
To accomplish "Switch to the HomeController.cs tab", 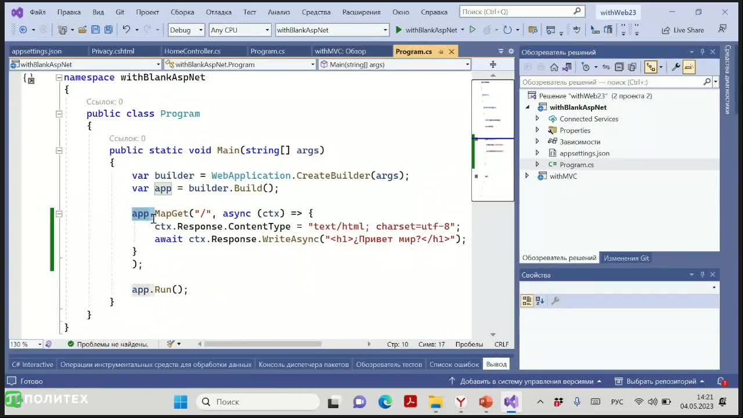I will coord(192,52).
